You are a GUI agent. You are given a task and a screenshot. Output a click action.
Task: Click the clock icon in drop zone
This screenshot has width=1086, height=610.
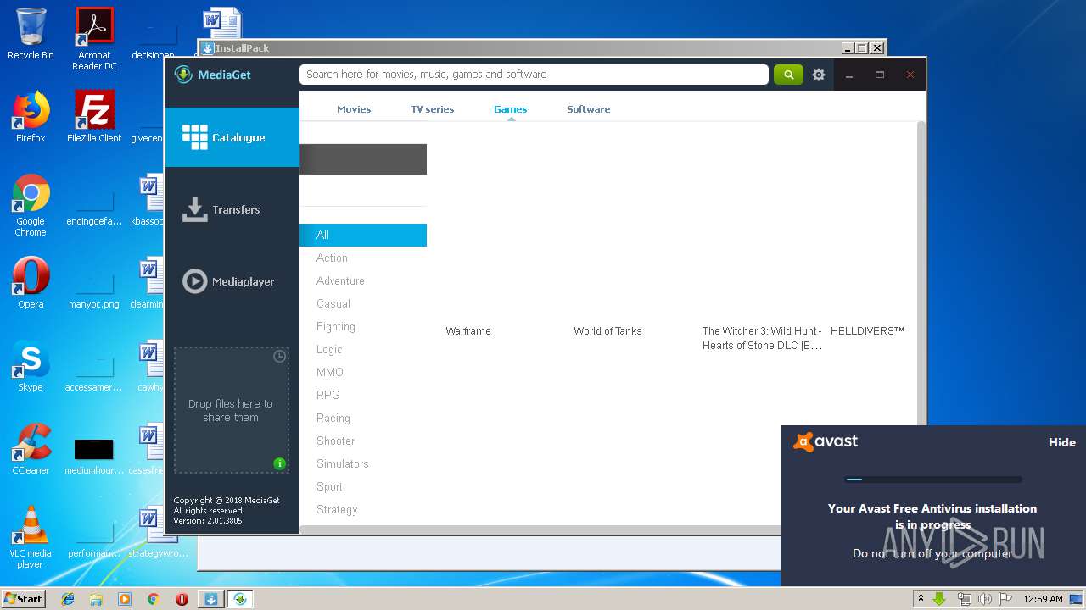279,357
